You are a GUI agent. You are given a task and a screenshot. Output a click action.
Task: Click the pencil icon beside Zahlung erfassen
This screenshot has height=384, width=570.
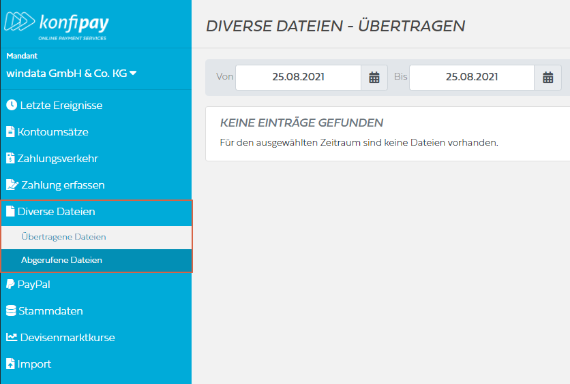(12, 185)
